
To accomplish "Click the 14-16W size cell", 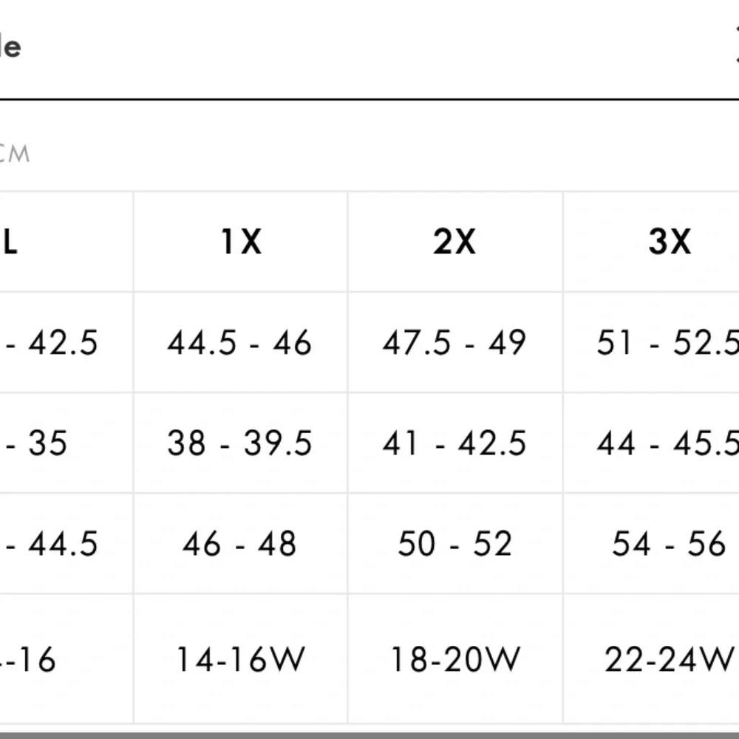I will (x=239, y=659).
